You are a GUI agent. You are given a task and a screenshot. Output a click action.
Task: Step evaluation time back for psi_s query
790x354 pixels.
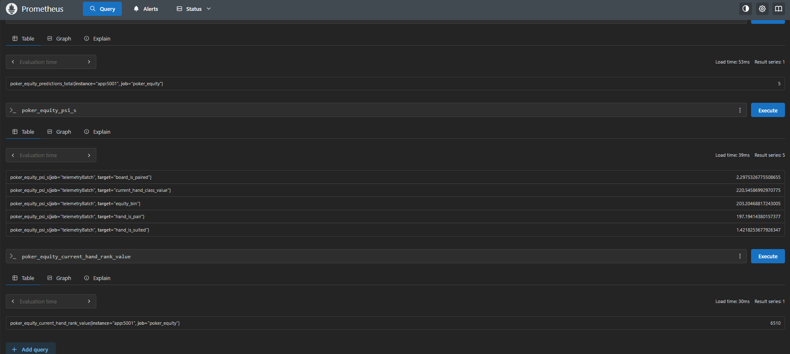(x=13, y=155)
